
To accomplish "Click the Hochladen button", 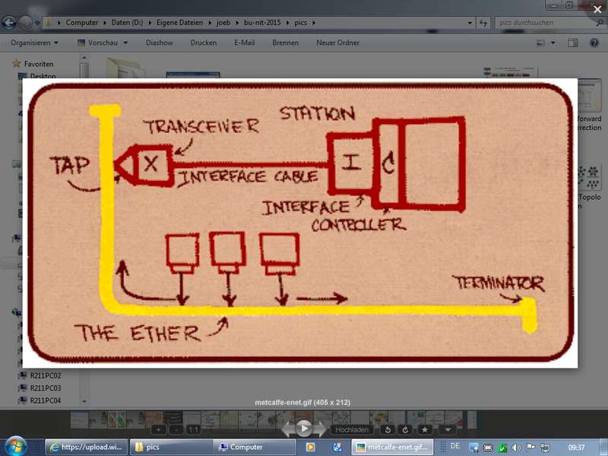I will tap(352, 429).
